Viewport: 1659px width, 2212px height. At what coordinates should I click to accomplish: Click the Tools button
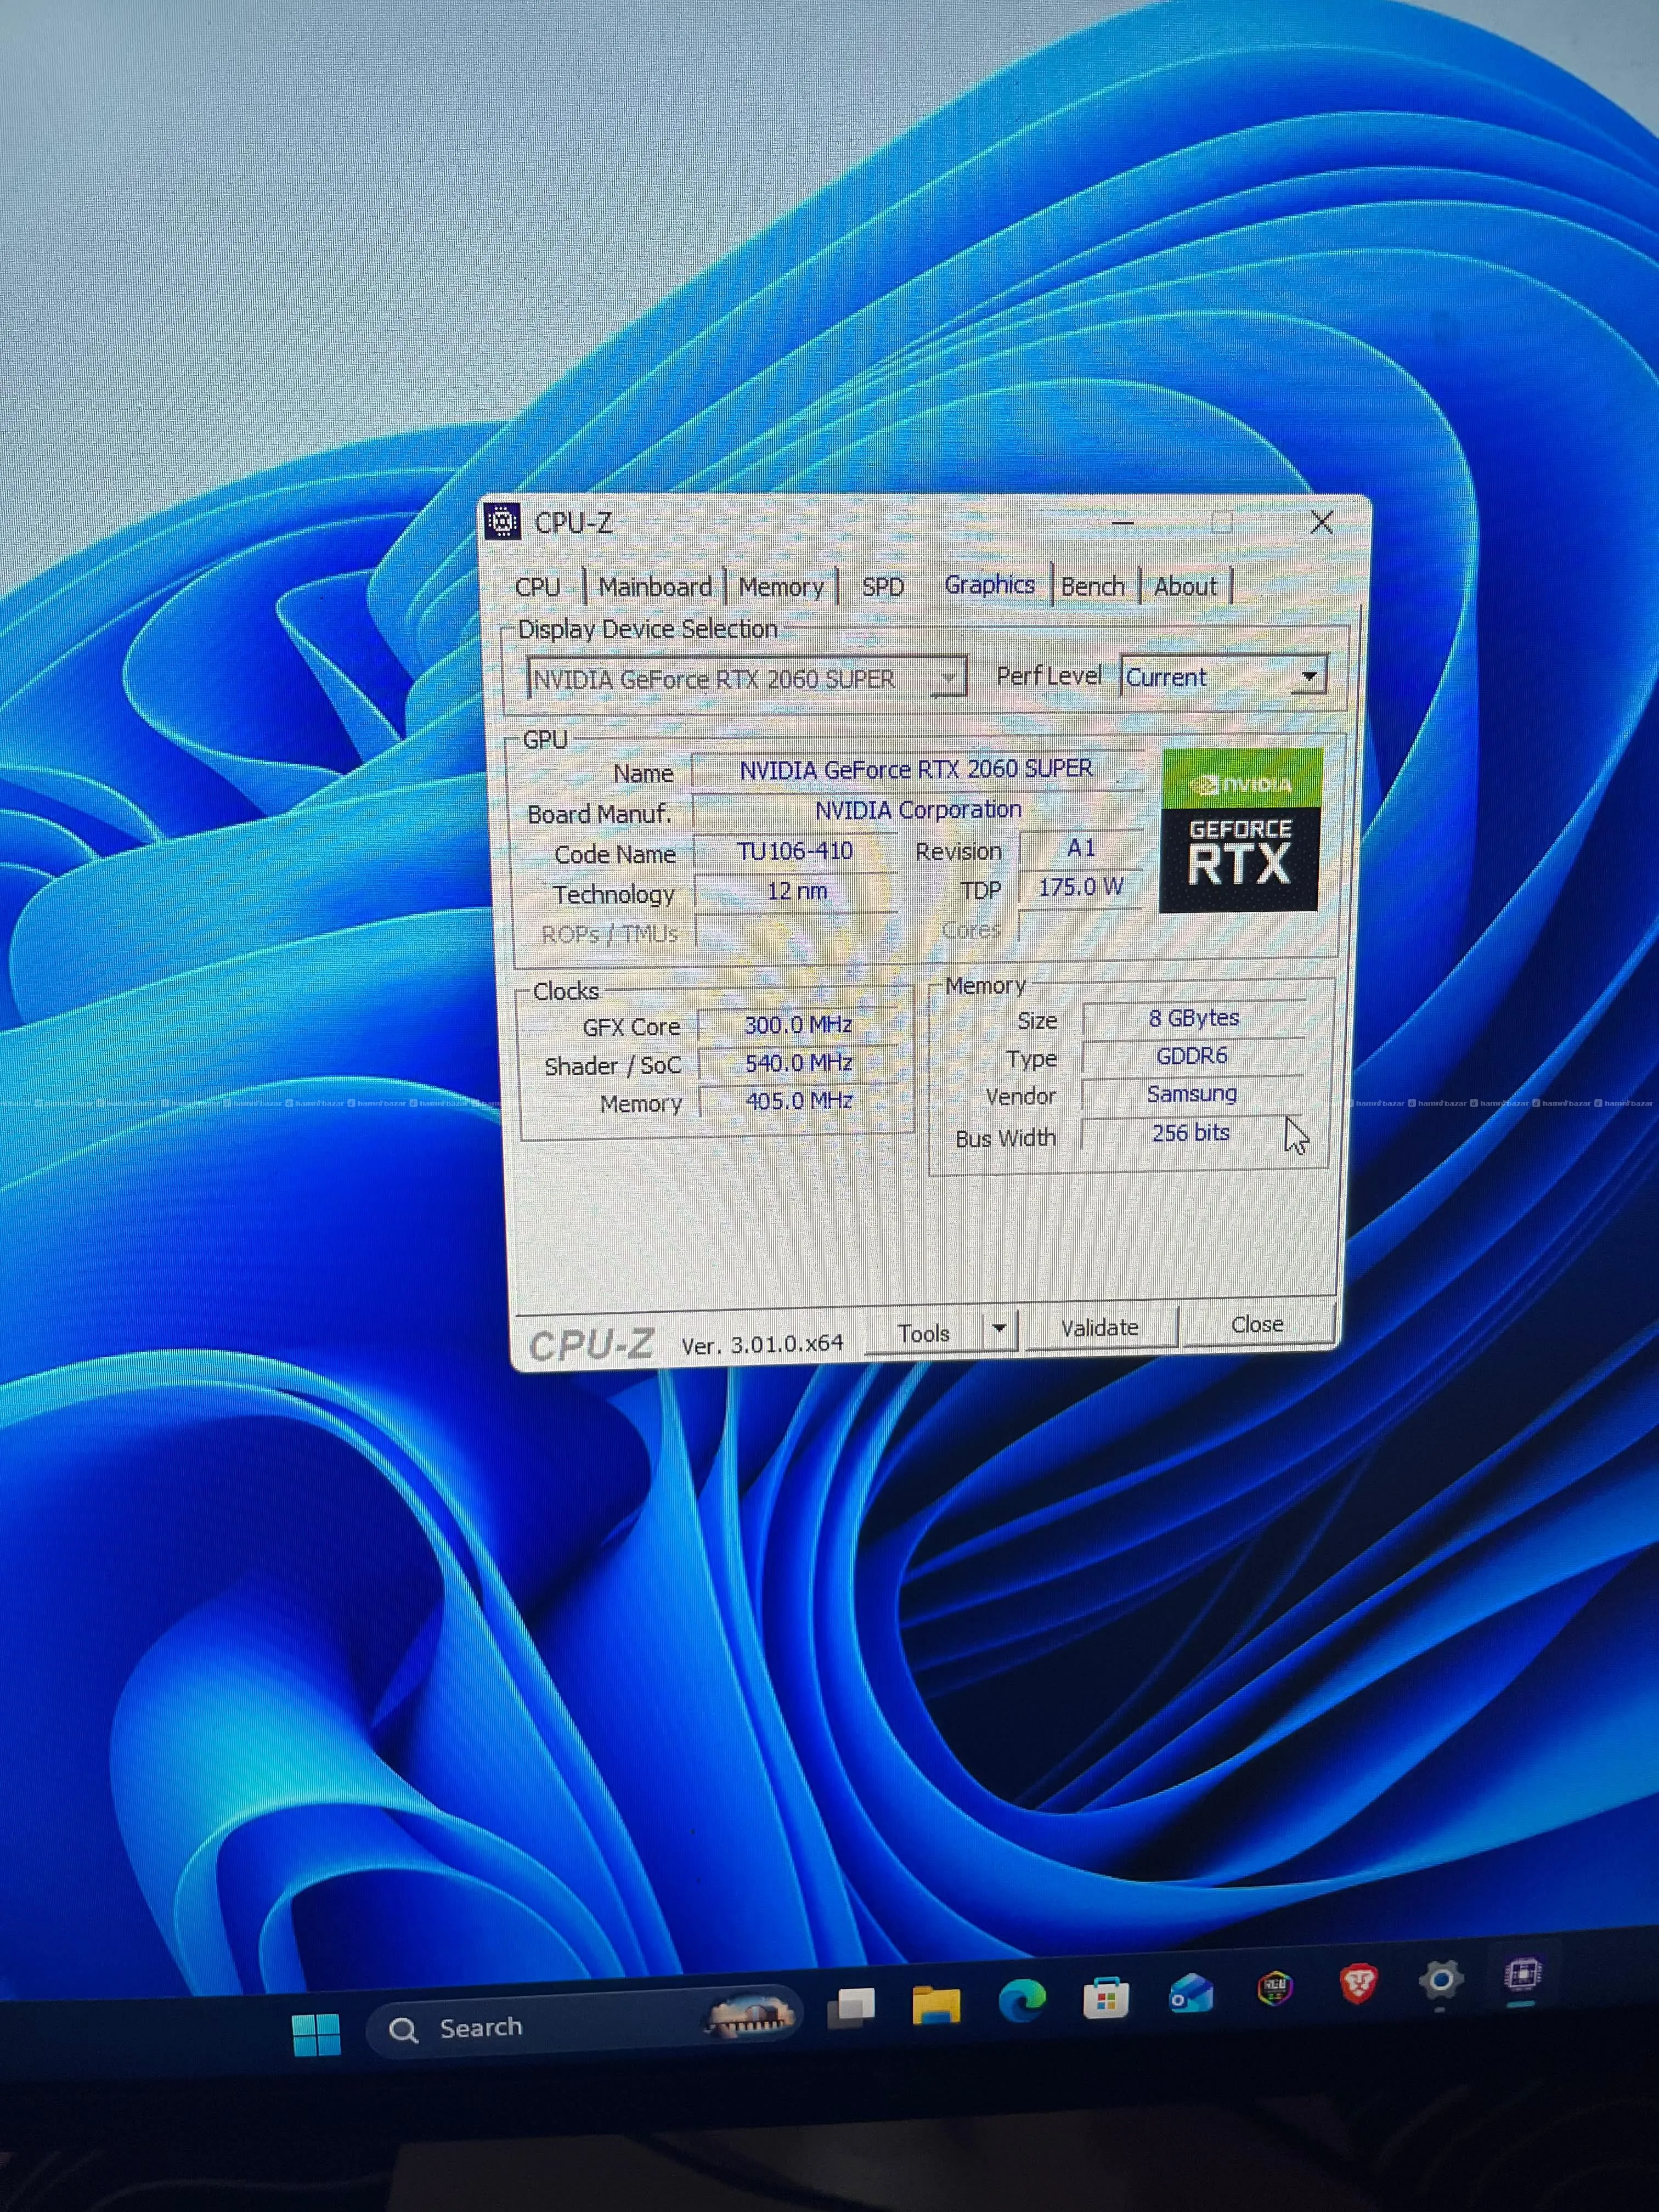point(923,1333)
